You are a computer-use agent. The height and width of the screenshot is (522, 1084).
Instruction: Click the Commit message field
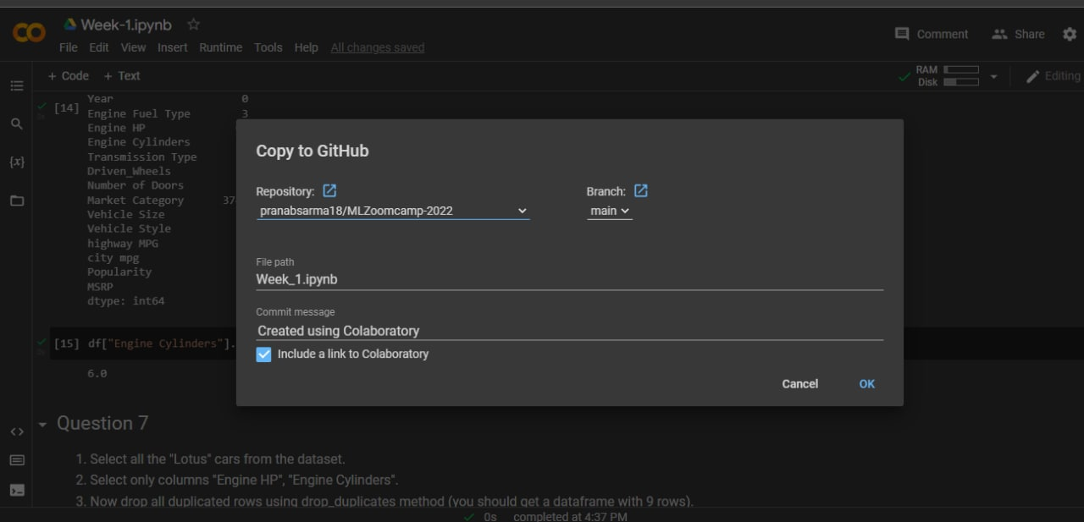coord(569,331)
